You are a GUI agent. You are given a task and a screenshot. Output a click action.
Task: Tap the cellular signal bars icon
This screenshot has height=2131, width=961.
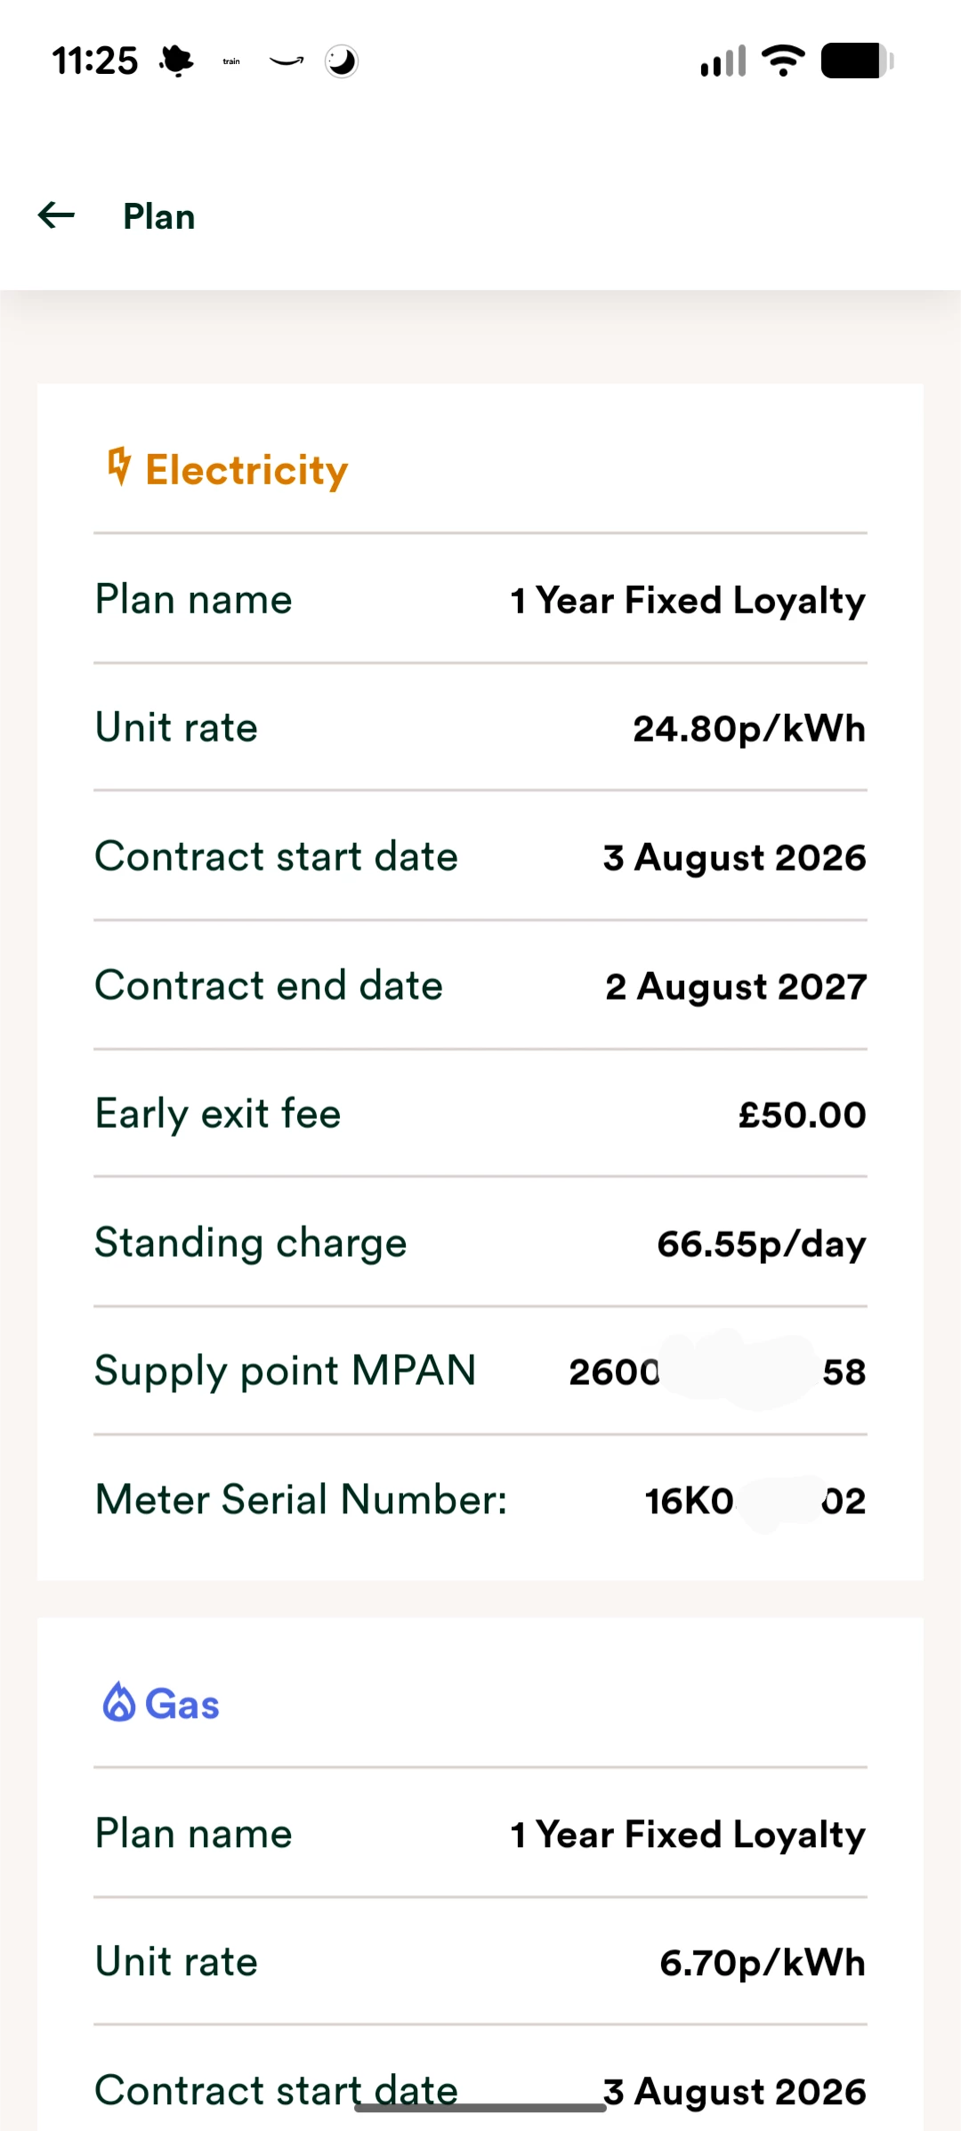tap(723, 61)
